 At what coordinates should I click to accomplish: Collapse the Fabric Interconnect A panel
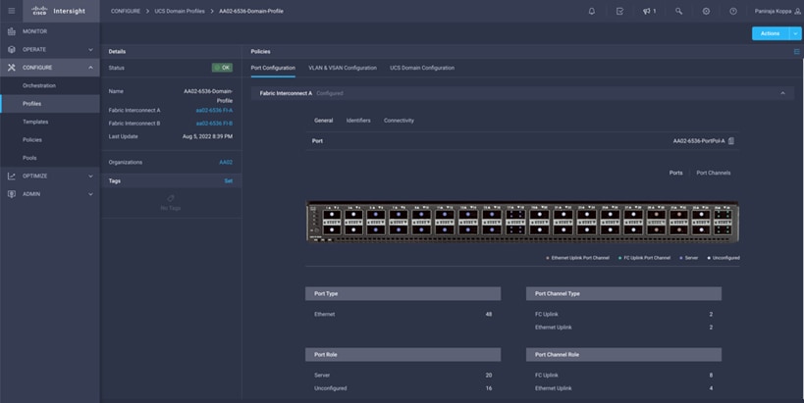coord(782,93)
